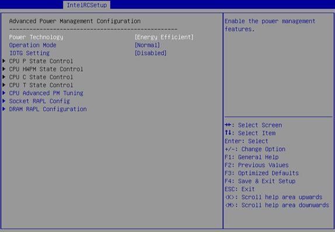Click the arrow beside Socket RAPL Config
This screenshot has height=232, width=335.
click(4, 101)
